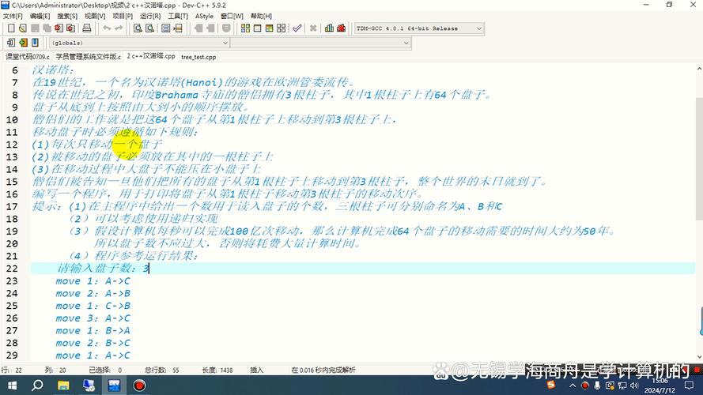Close the current file via the toolbar Close icon

[x=59, y=28]
